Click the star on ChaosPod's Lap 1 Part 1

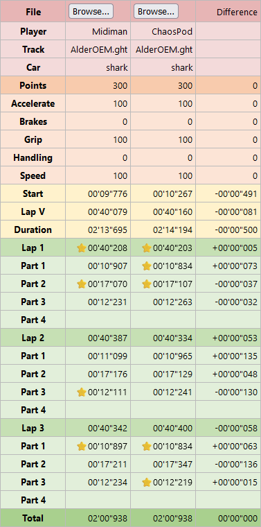[147, 266]
